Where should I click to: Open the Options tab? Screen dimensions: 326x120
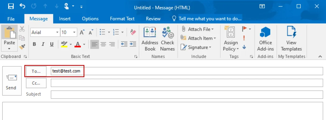coord(90,19)
